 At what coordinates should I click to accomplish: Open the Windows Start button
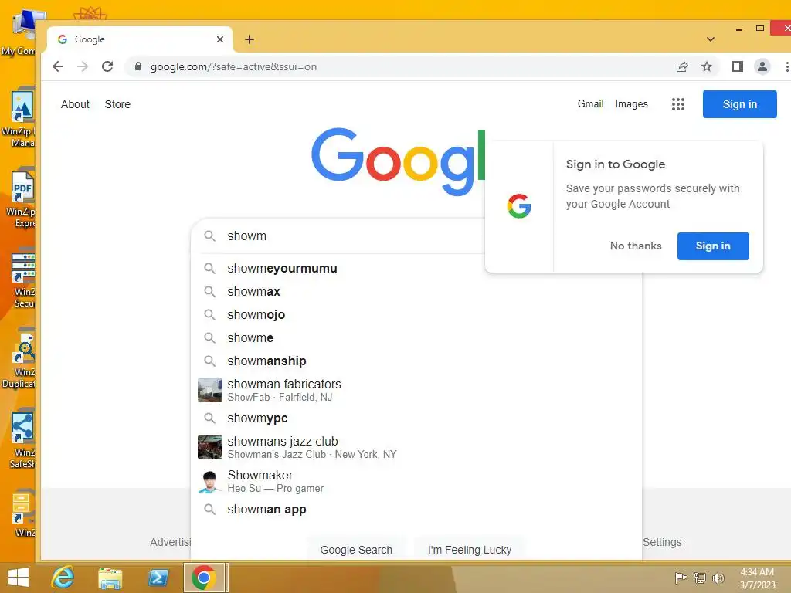pos(19,578)
